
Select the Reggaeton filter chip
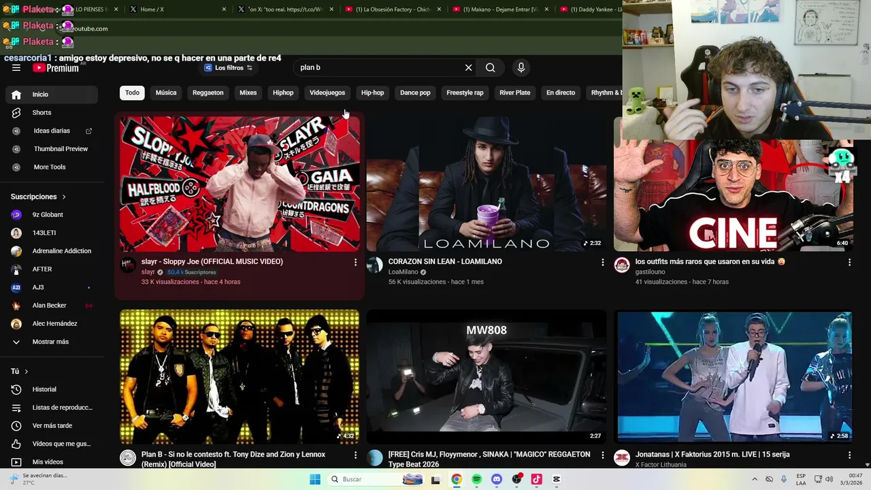click(208, 93)
